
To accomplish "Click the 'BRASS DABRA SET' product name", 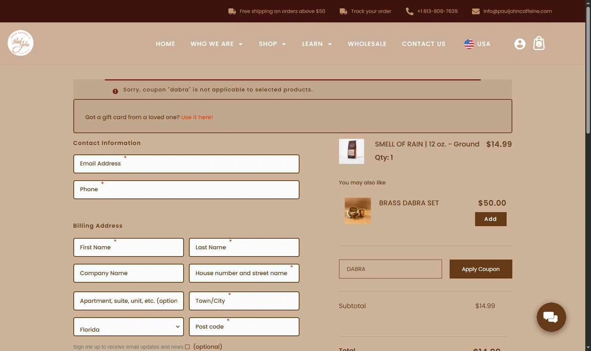I will pos(409,203).
